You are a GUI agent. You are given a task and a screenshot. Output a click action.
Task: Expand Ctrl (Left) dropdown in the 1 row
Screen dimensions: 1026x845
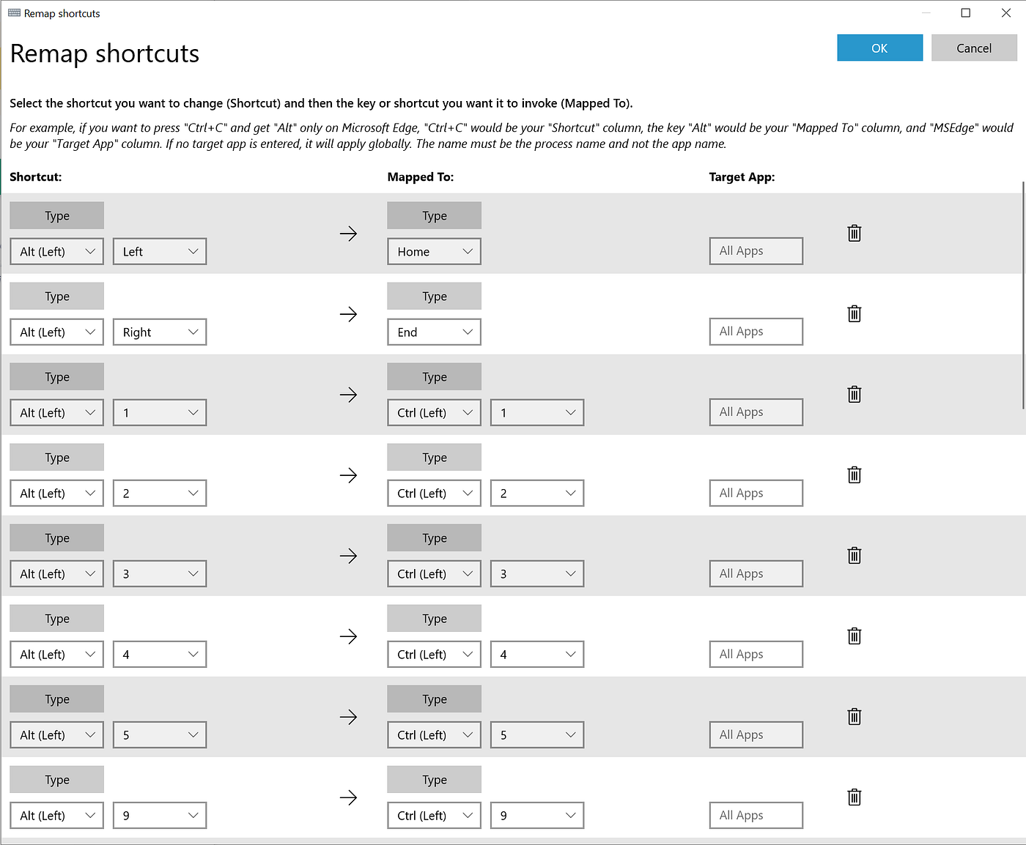[x=434, y=412]
